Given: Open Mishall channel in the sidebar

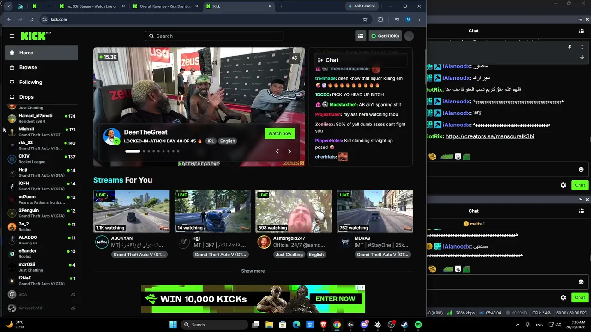Looking at the screenshot, I should 42,132.
